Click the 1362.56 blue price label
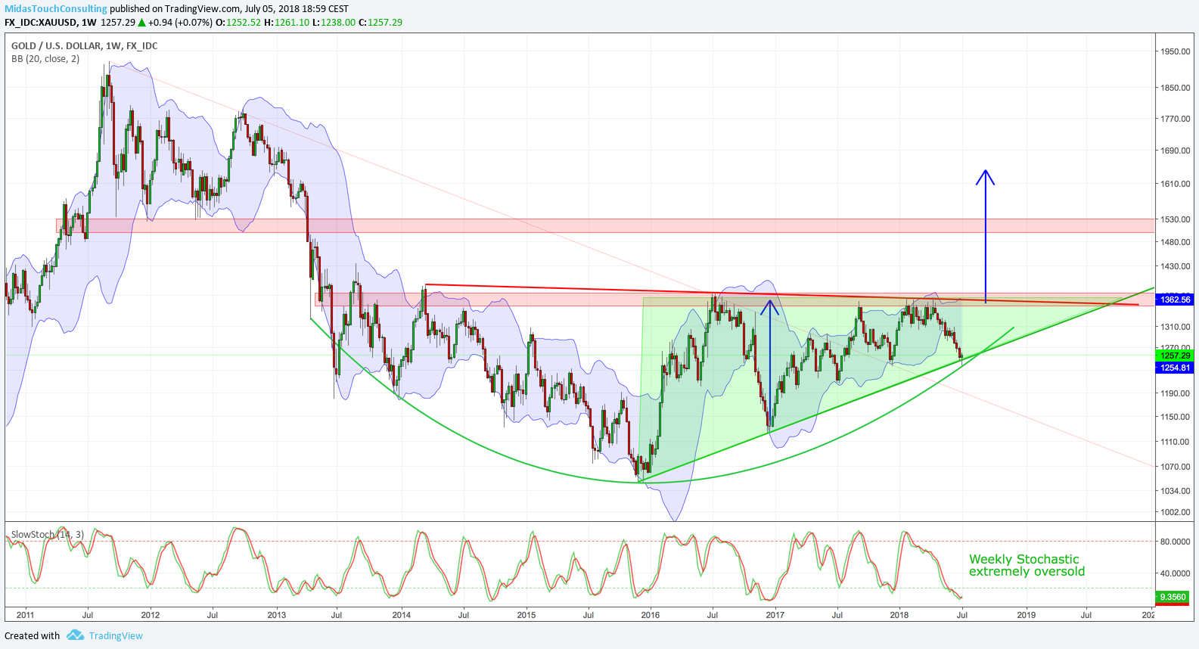Viewport: 1199px width, 649px height. click(x=1175, y=300)
